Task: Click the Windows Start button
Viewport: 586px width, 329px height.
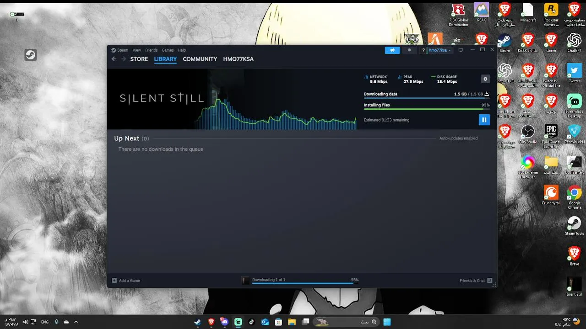Action: click(387, 322)
